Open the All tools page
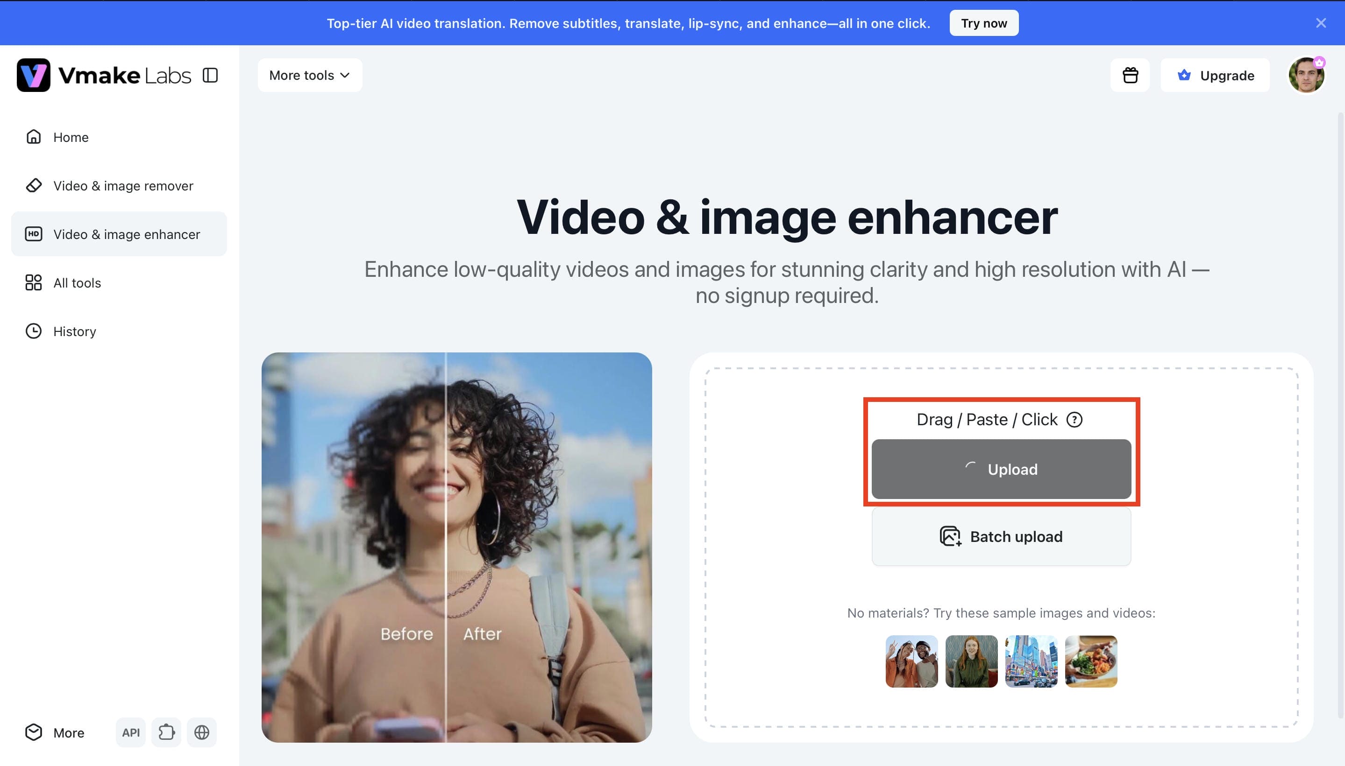The height and width of the screenshot is (766, 1345). click(x=119, y=282)
